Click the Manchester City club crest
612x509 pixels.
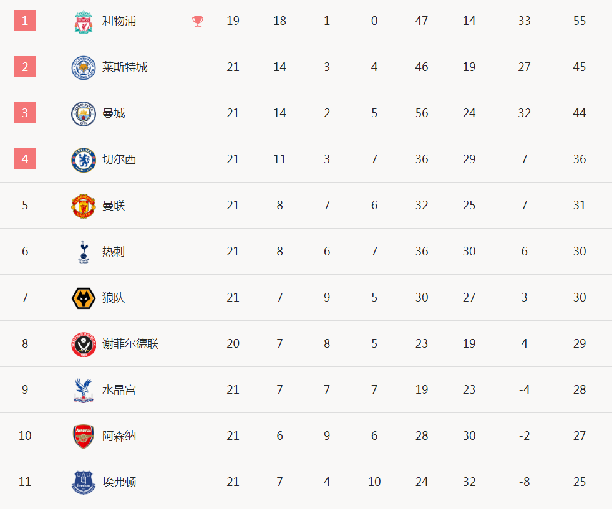click(x=83, y=113)
